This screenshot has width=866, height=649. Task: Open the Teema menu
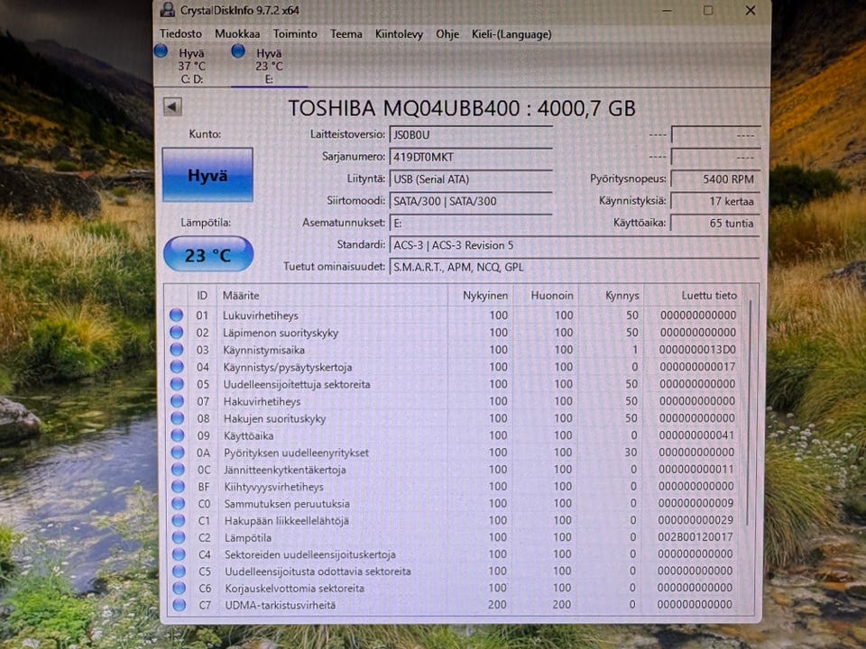pyautogui.click(x=345, y=33)
